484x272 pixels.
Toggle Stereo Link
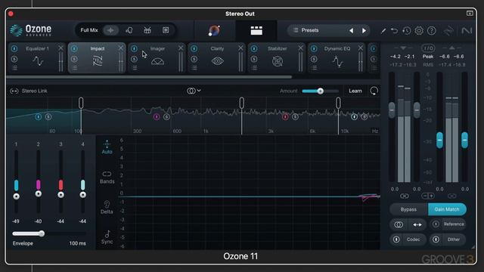[29, 91]
